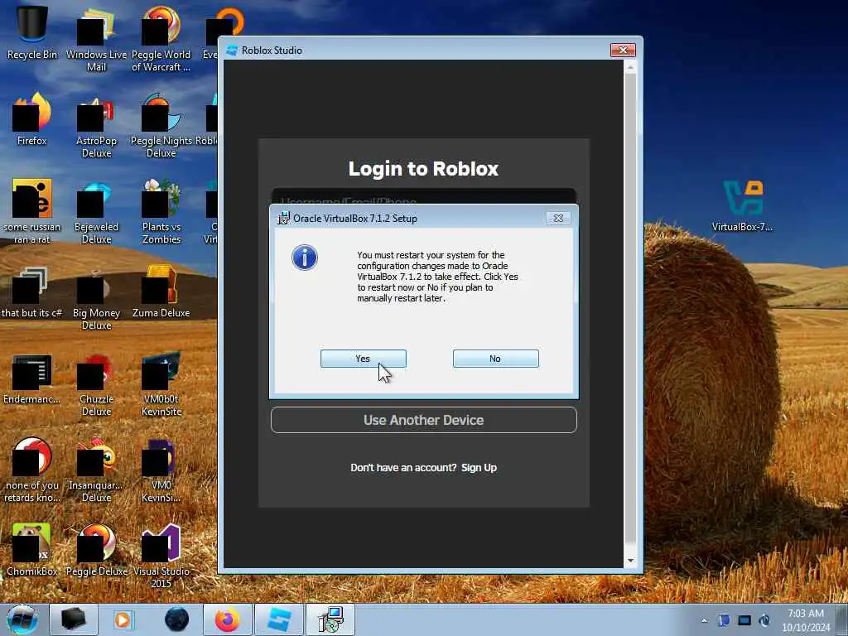Select the Endermanc... desktop icon
Image resolution: width=848 pixels, height=636 pixels.
click(x=32, y=378)
